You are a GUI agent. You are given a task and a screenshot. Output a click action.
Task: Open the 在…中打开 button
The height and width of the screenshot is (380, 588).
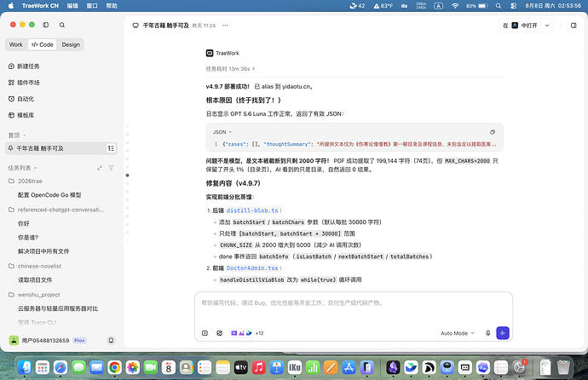pos(521,26)
